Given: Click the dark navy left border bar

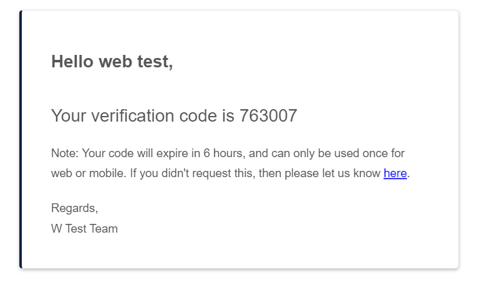Looking at the screenshot, I should tap(21, 140).
